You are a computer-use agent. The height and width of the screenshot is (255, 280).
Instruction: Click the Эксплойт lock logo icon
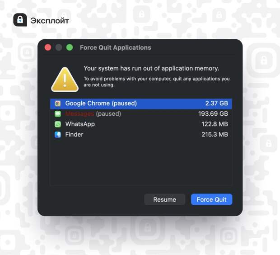(20, 20)
